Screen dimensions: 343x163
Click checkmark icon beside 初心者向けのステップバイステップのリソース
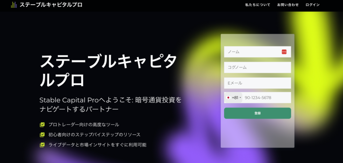pyautogui.click(x=42, y=135)
